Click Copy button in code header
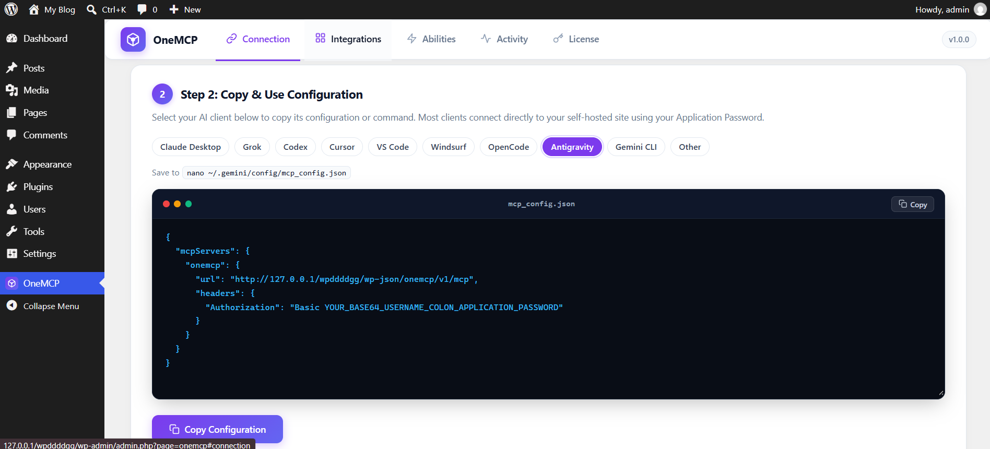The height and width of the screenshot is (449, 990). point(913,204)
